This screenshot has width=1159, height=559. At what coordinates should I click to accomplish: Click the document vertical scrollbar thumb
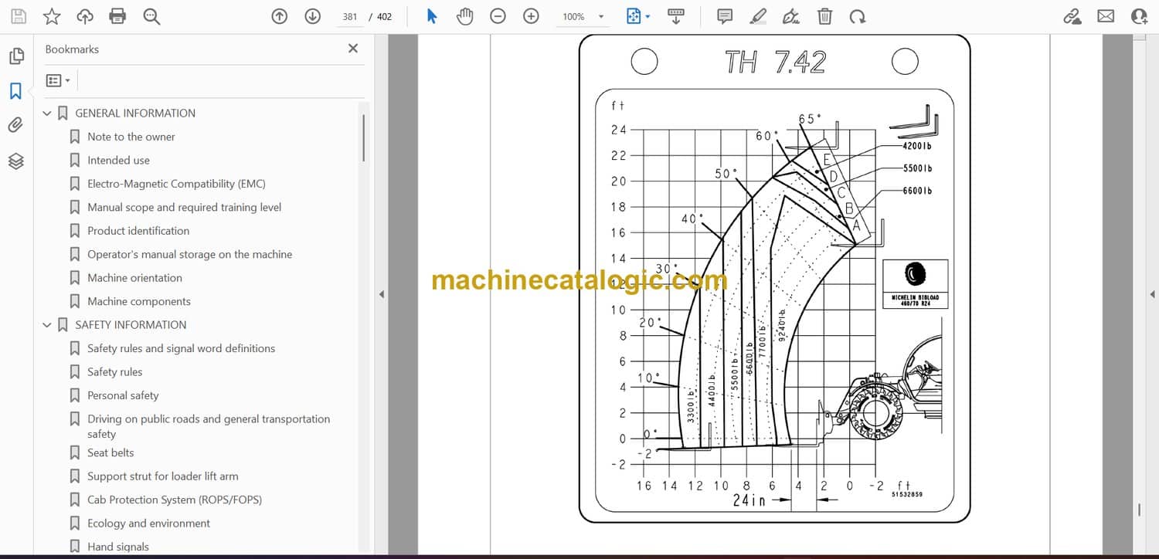click(1140, 510)
